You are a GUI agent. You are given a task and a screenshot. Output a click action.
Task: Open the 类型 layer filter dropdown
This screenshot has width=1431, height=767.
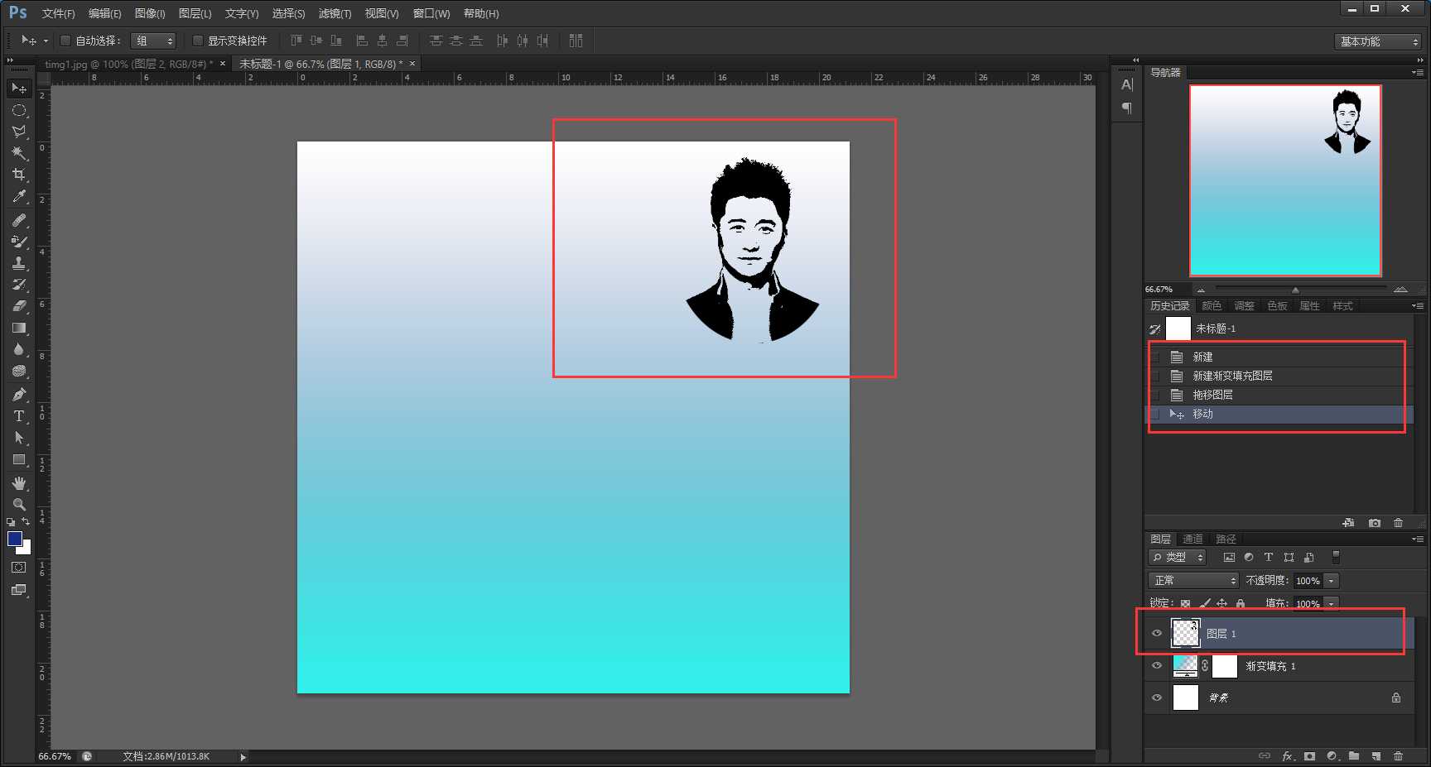[1177, 557]
